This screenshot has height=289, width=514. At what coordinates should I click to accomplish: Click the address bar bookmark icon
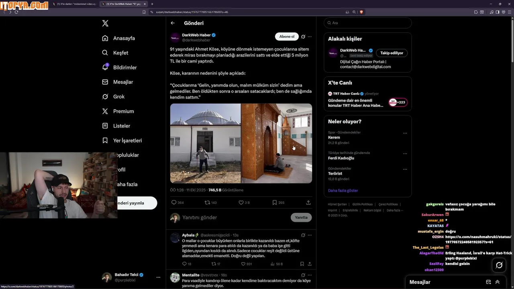point(144,12)
